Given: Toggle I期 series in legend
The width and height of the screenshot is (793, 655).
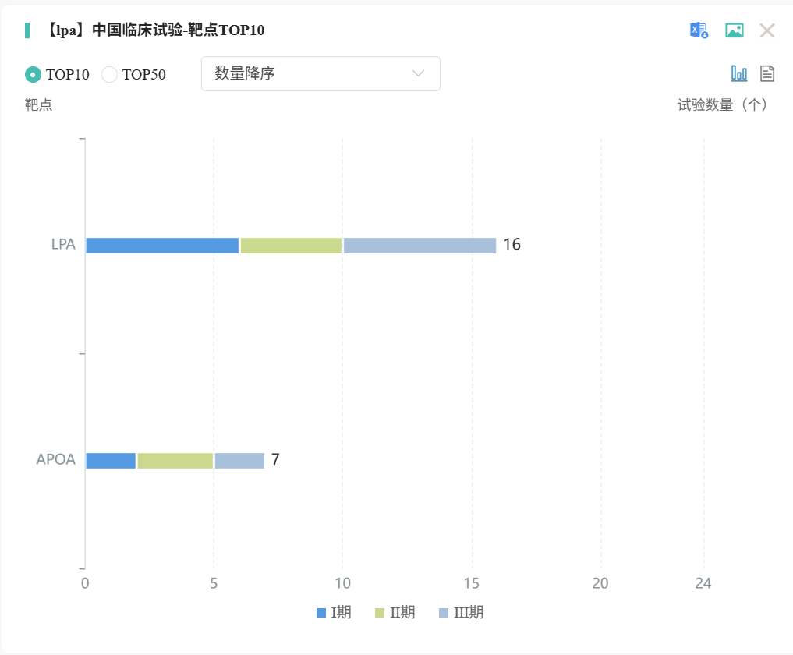Looking at the screenshot, I should coord(334,613).
